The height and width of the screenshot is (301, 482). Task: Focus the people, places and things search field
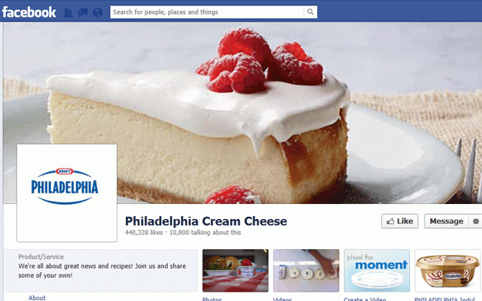click(207, 12)
